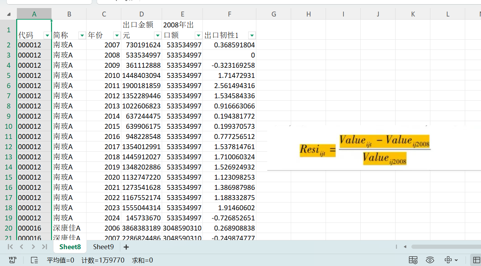The width and height of the screenshot is (481, 266).
Task: Select column B header
Action: point(69,14)
